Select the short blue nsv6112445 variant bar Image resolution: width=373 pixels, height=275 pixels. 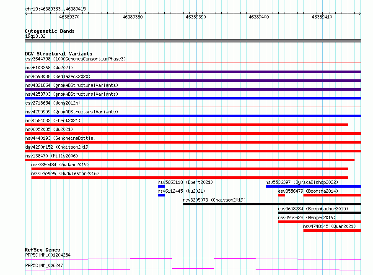(x=161, y=195)
